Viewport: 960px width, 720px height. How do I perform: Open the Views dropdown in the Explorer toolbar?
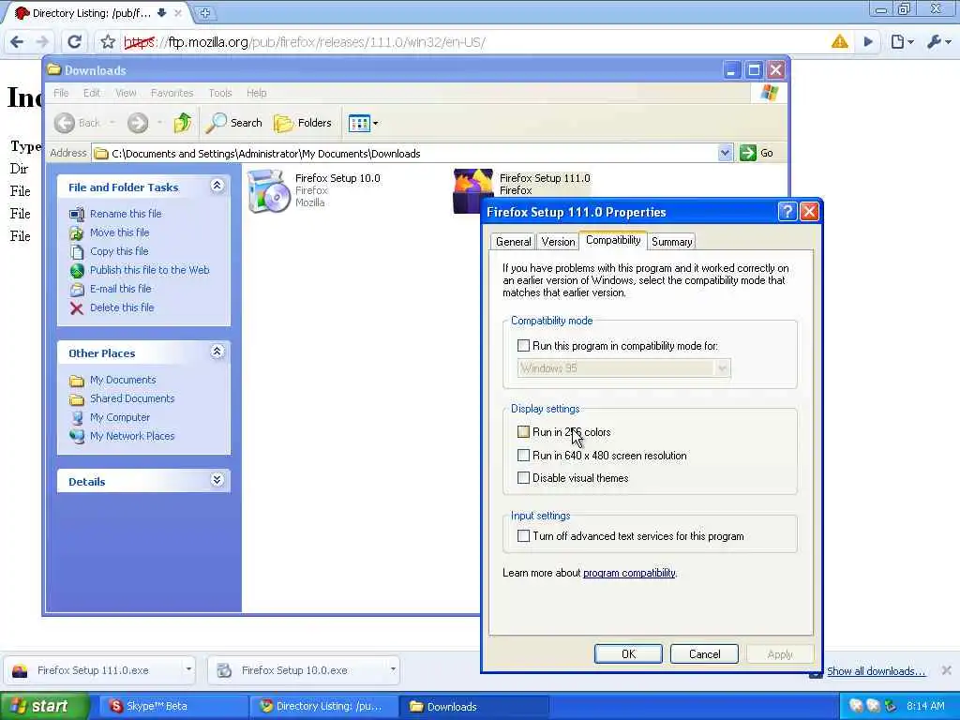[x=363, y=123]
